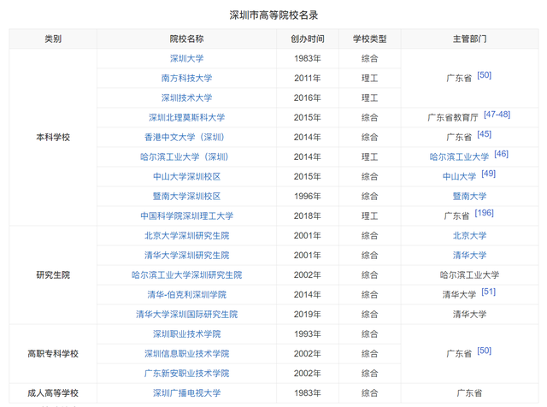Select the 高职专科学校 category cell
Image resolution: width=547 pixels, height=407 pixels.
[x=53, y=354]
